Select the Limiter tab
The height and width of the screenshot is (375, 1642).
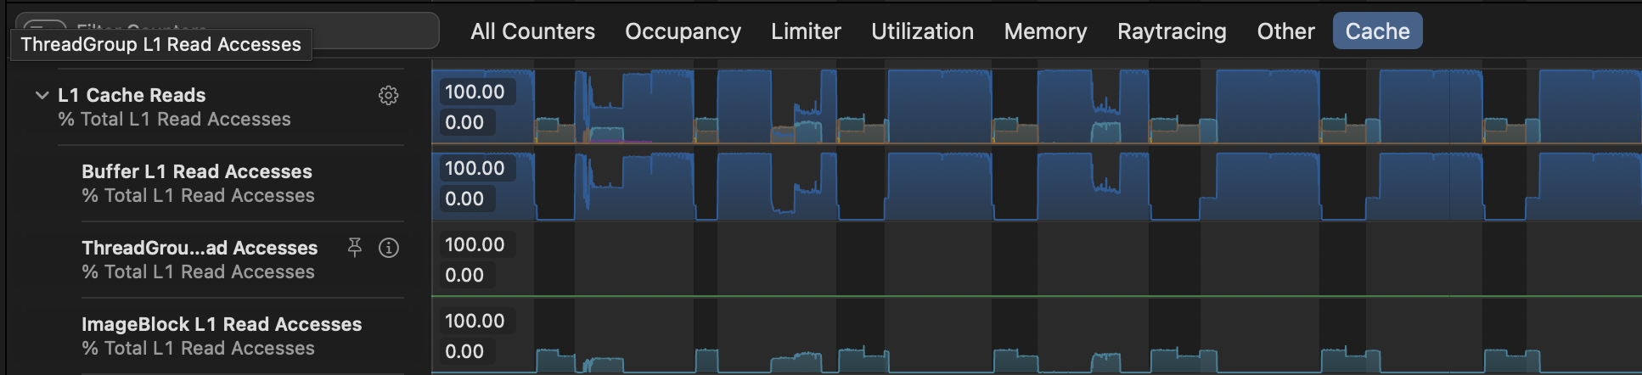(x=806, y=31)
